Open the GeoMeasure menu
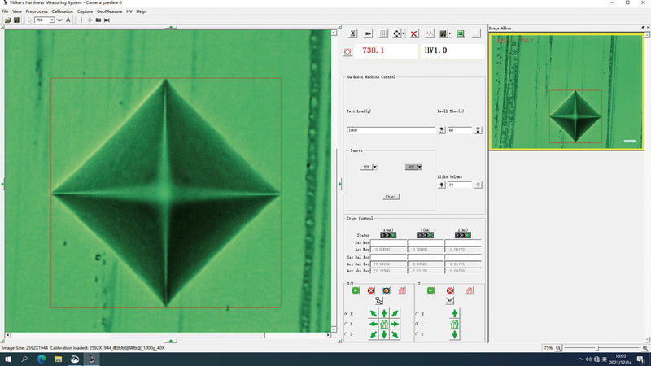This screenshot has width=651, height=366. 107,11
